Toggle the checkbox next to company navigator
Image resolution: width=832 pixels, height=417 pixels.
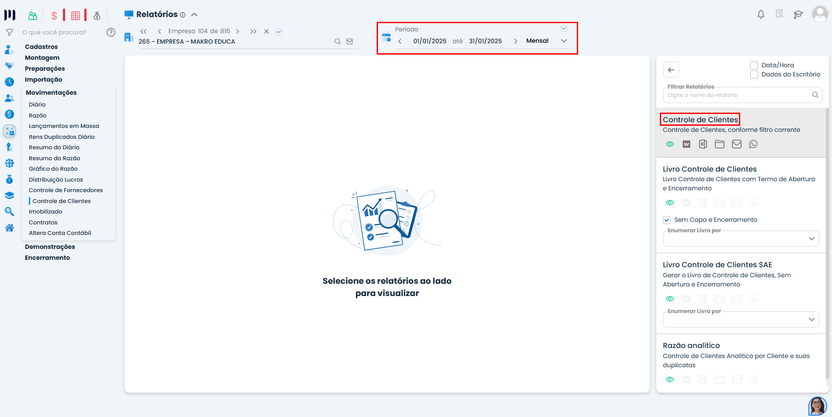pos(279,31)
